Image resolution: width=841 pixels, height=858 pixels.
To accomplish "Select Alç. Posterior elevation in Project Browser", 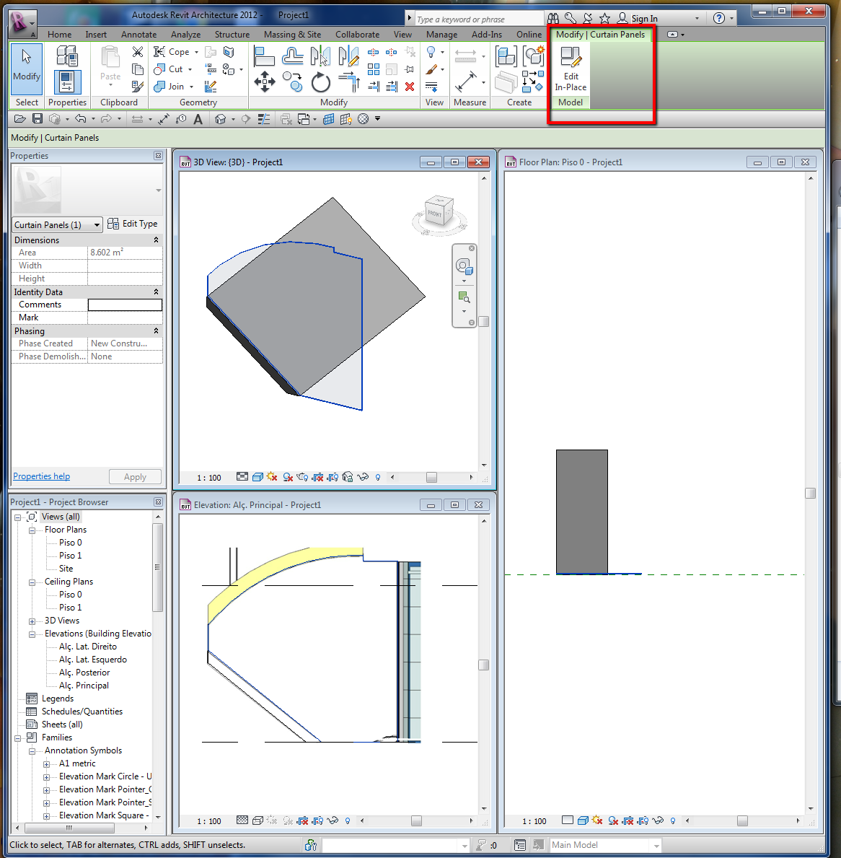I will [x=84, y=673].
